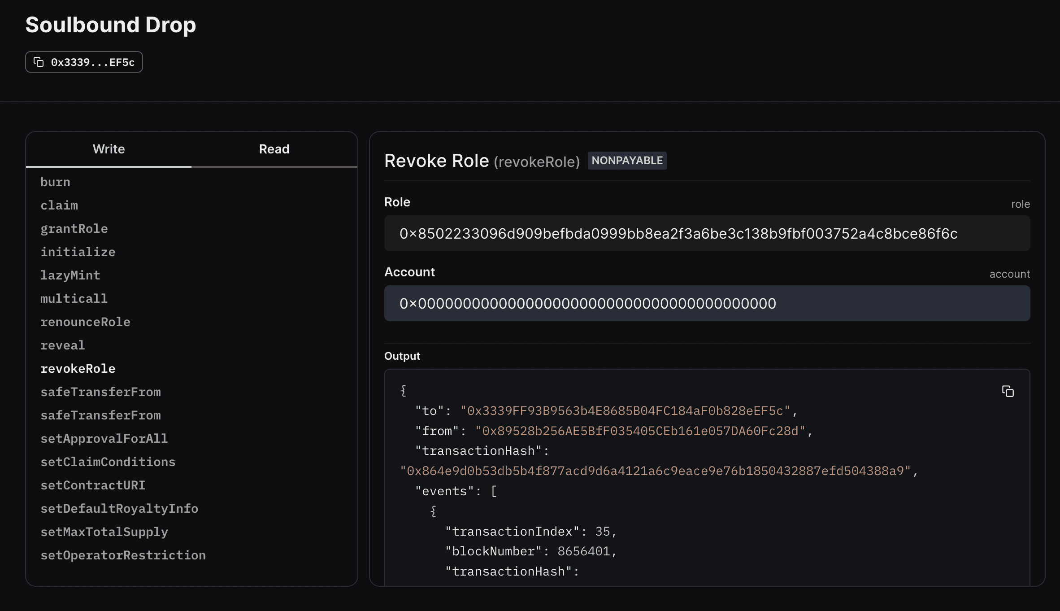Select setOperatorRestriction function

coord(123,555)
